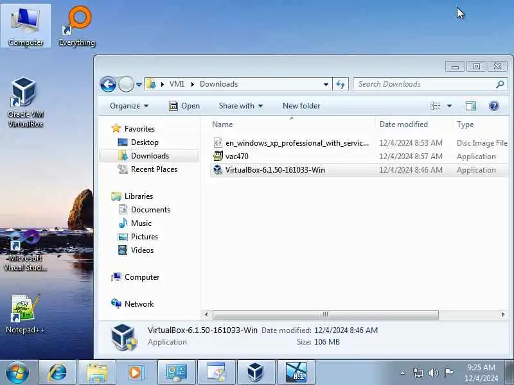Open the Documents library
Viewport: 514px width, 385px height.
150,210
